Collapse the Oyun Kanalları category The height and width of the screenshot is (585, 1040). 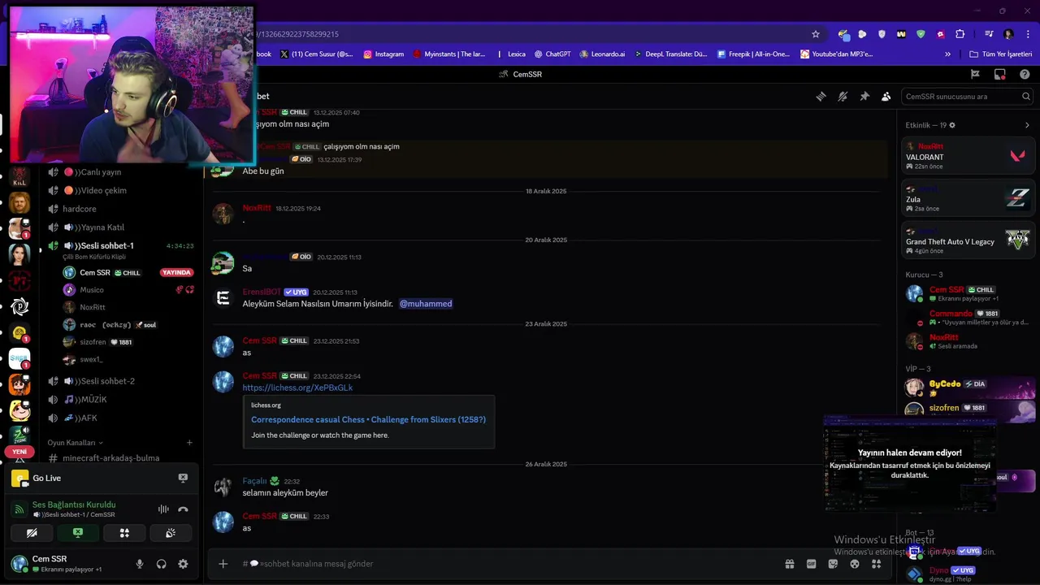[x=75, y=443]
